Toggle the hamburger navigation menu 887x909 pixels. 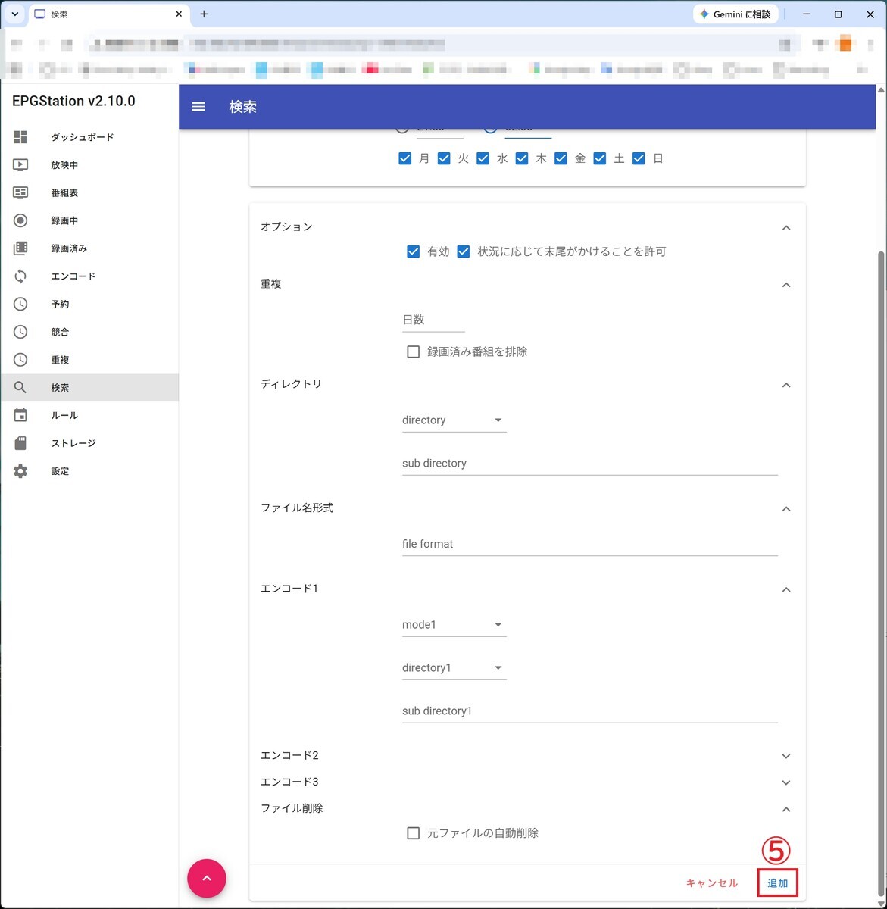pyautogui.click(x=198, y=107)
